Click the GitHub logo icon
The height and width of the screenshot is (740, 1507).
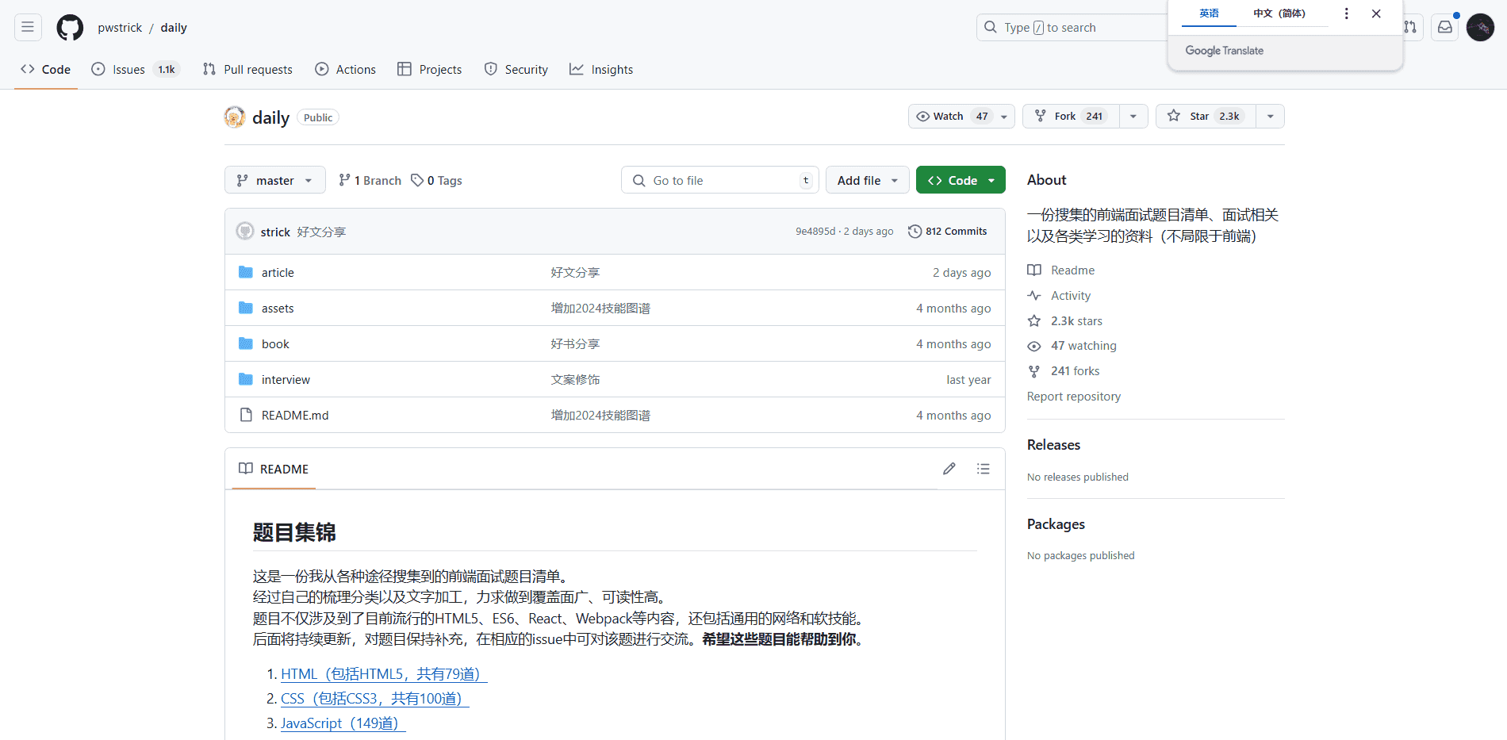70,28
